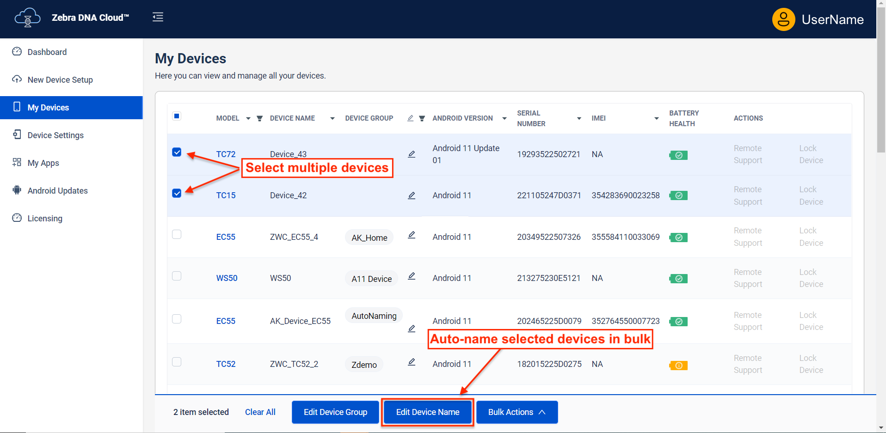Click the pencil edit icon for Device_43
This screenshot has width=886, height=433.
click(x=412, y=154)
